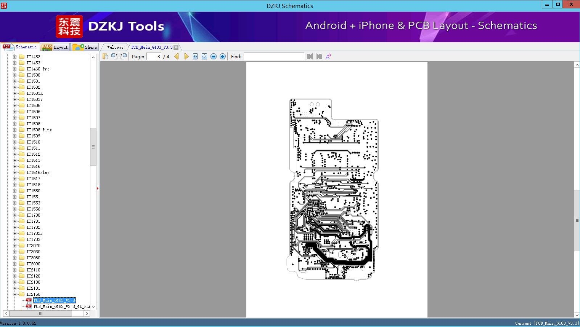Viewport: 580px width, 327px height.
Task: Expand the IT1700 folder
Action: (15, 215)
